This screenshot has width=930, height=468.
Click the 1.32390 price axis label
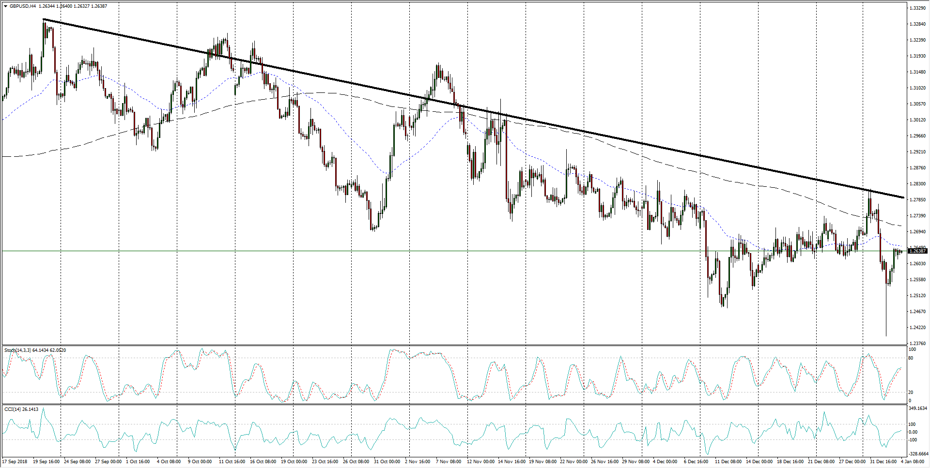(917, 40)
